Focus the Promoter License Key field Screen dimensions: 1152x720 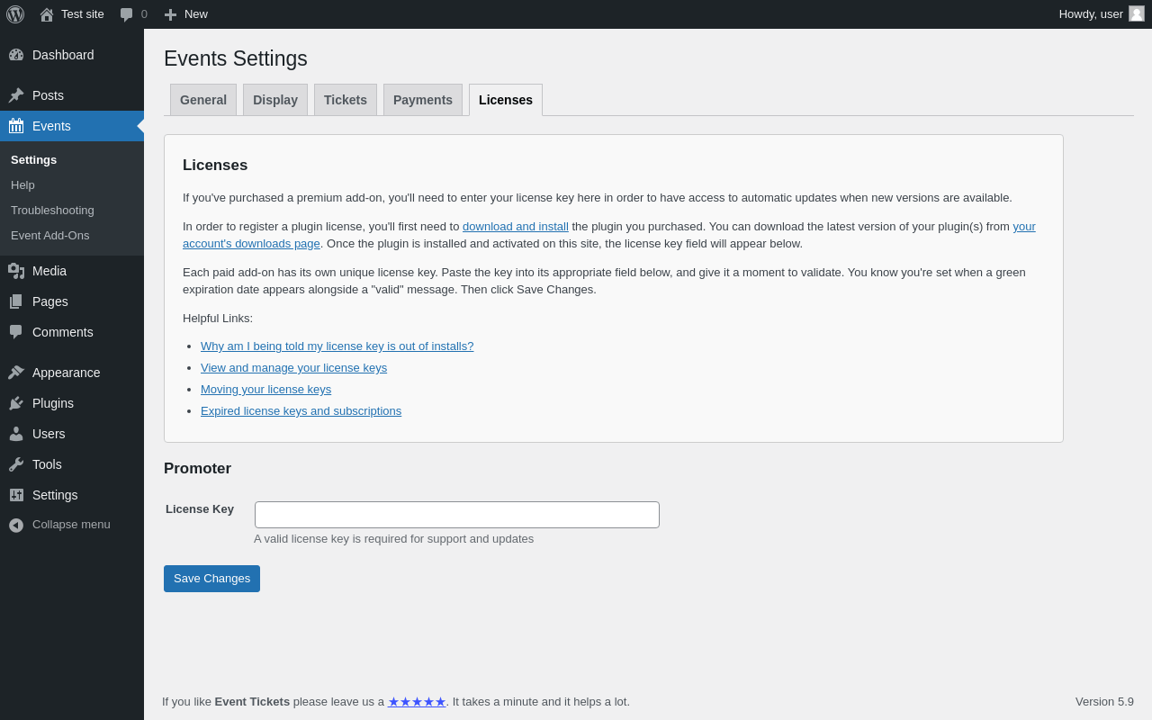point(457,515)
